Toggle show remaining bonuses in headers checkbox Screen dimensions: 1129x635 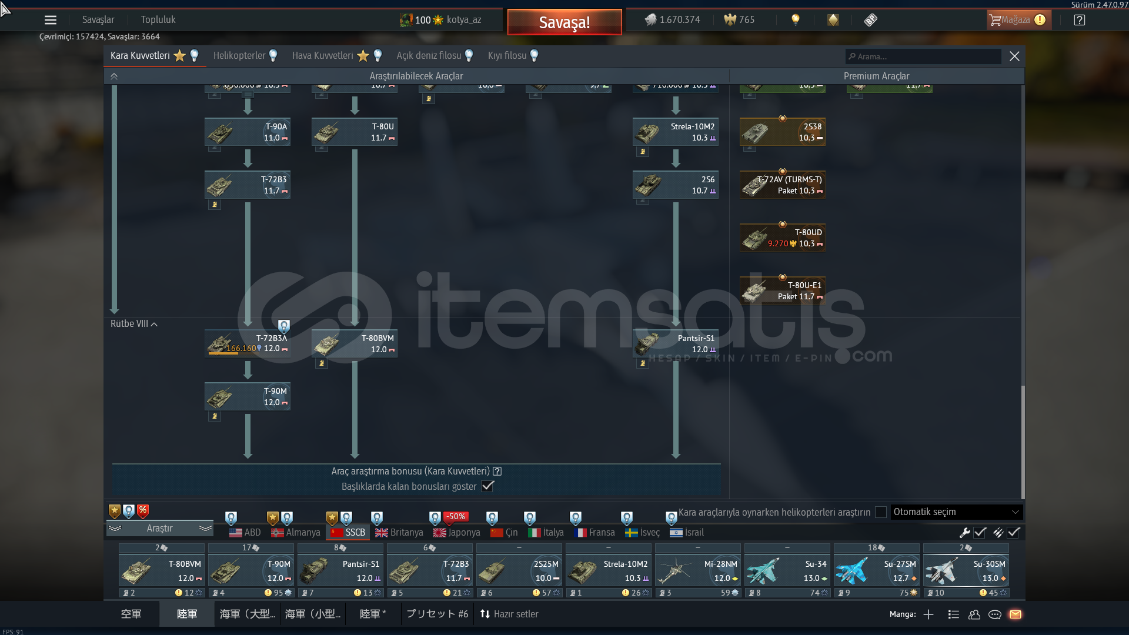(x=487, y=486)
